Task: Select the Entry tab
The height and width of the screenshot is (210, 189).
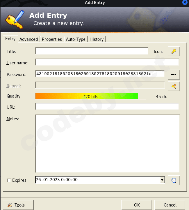Action: pos(10,39)
